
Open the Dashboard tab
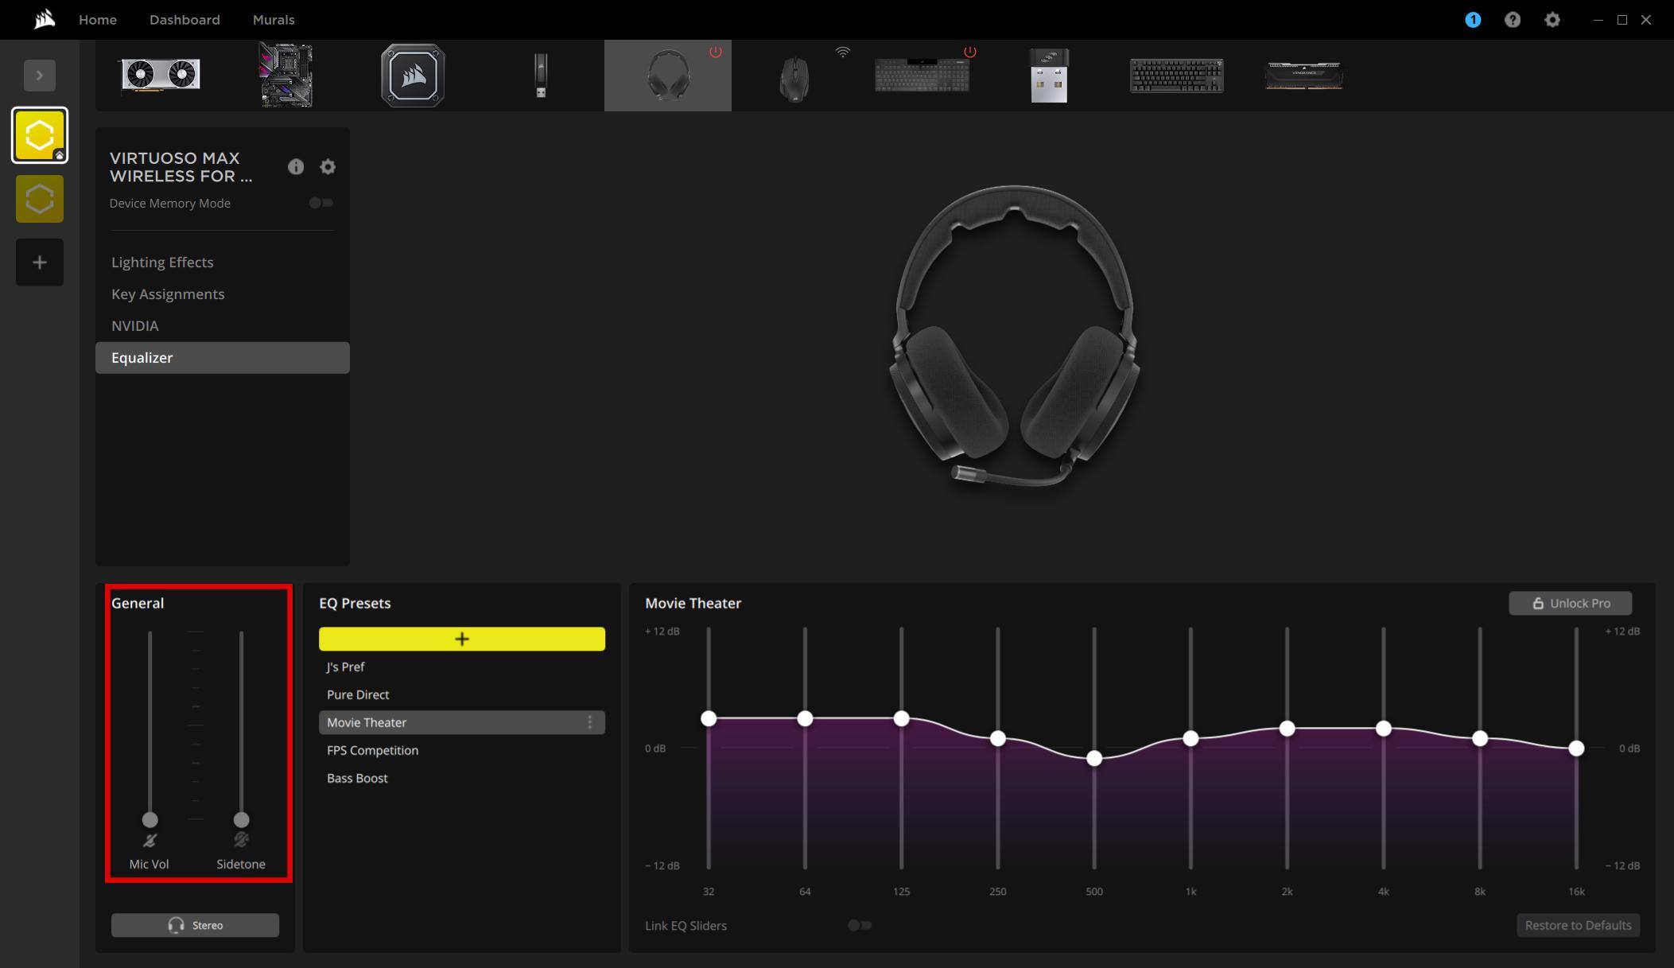coord(184,20)
